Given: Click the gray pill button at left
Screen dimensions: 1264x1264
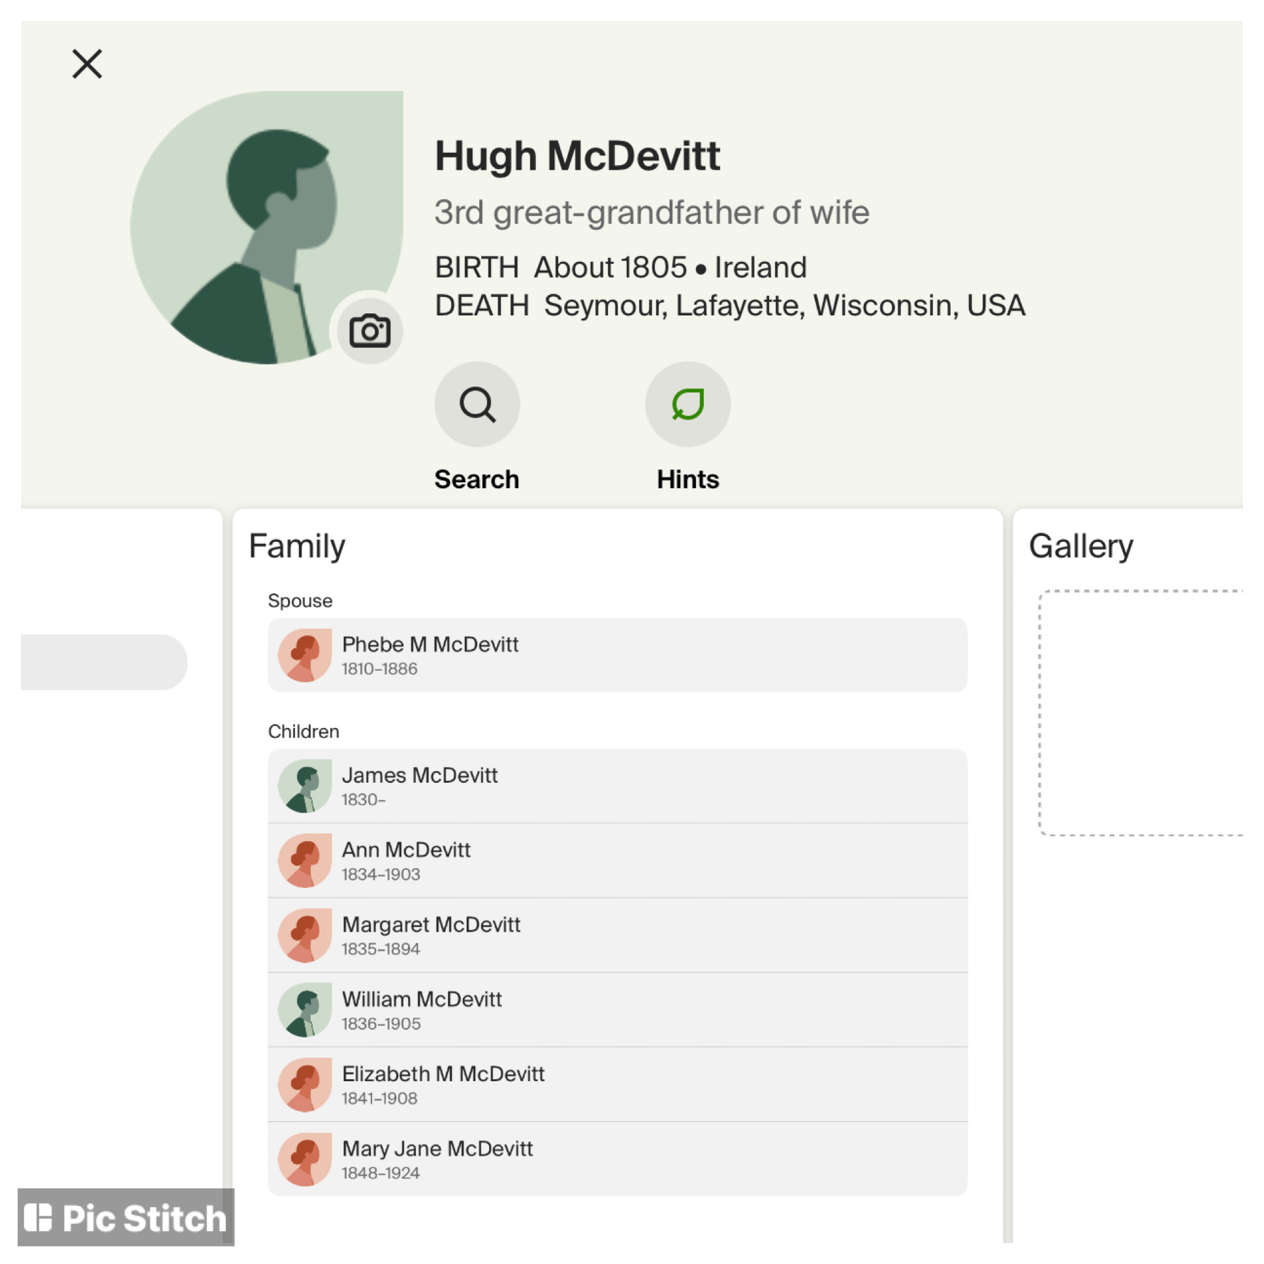Looking at the screenshot, I should 104,661.
